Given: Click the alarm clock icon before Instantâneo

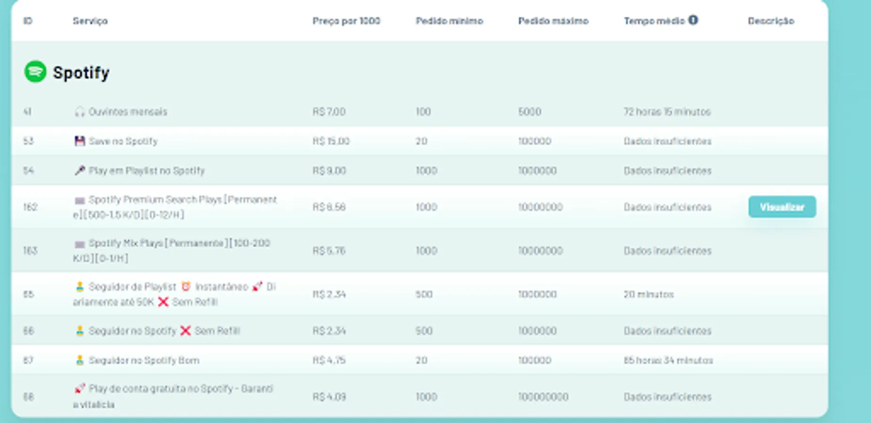Looking at the screenshot, I should pos(186,286).
